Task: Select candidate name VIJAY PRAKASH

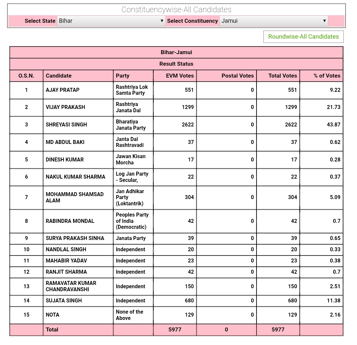Action: coord(65,107)
